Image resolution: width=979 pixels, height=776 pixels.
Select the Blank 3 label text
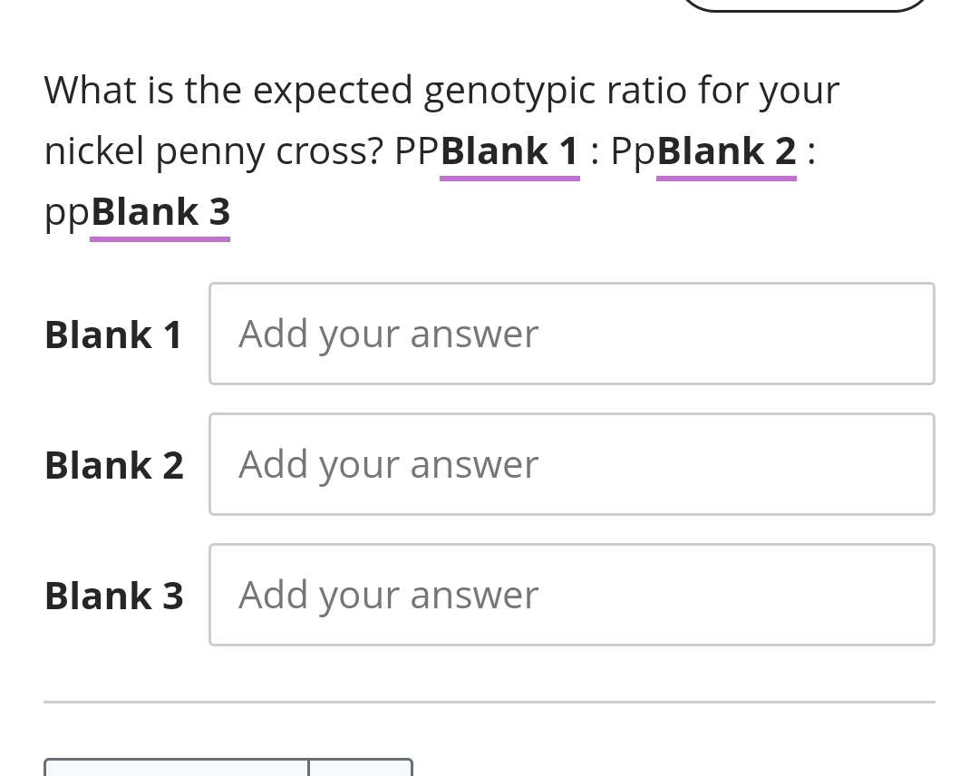[113, 595]
